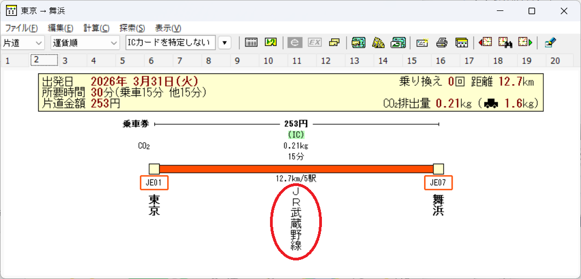Viewport: 581px width, 279px height.
Task: Click the printer icon
Action: pyautogui.click(x=442, y=43)
